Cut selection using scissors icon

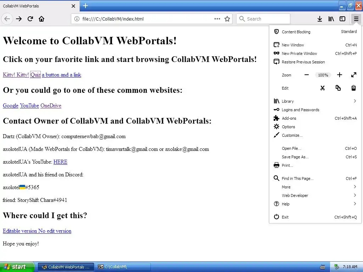coord(323,88)
